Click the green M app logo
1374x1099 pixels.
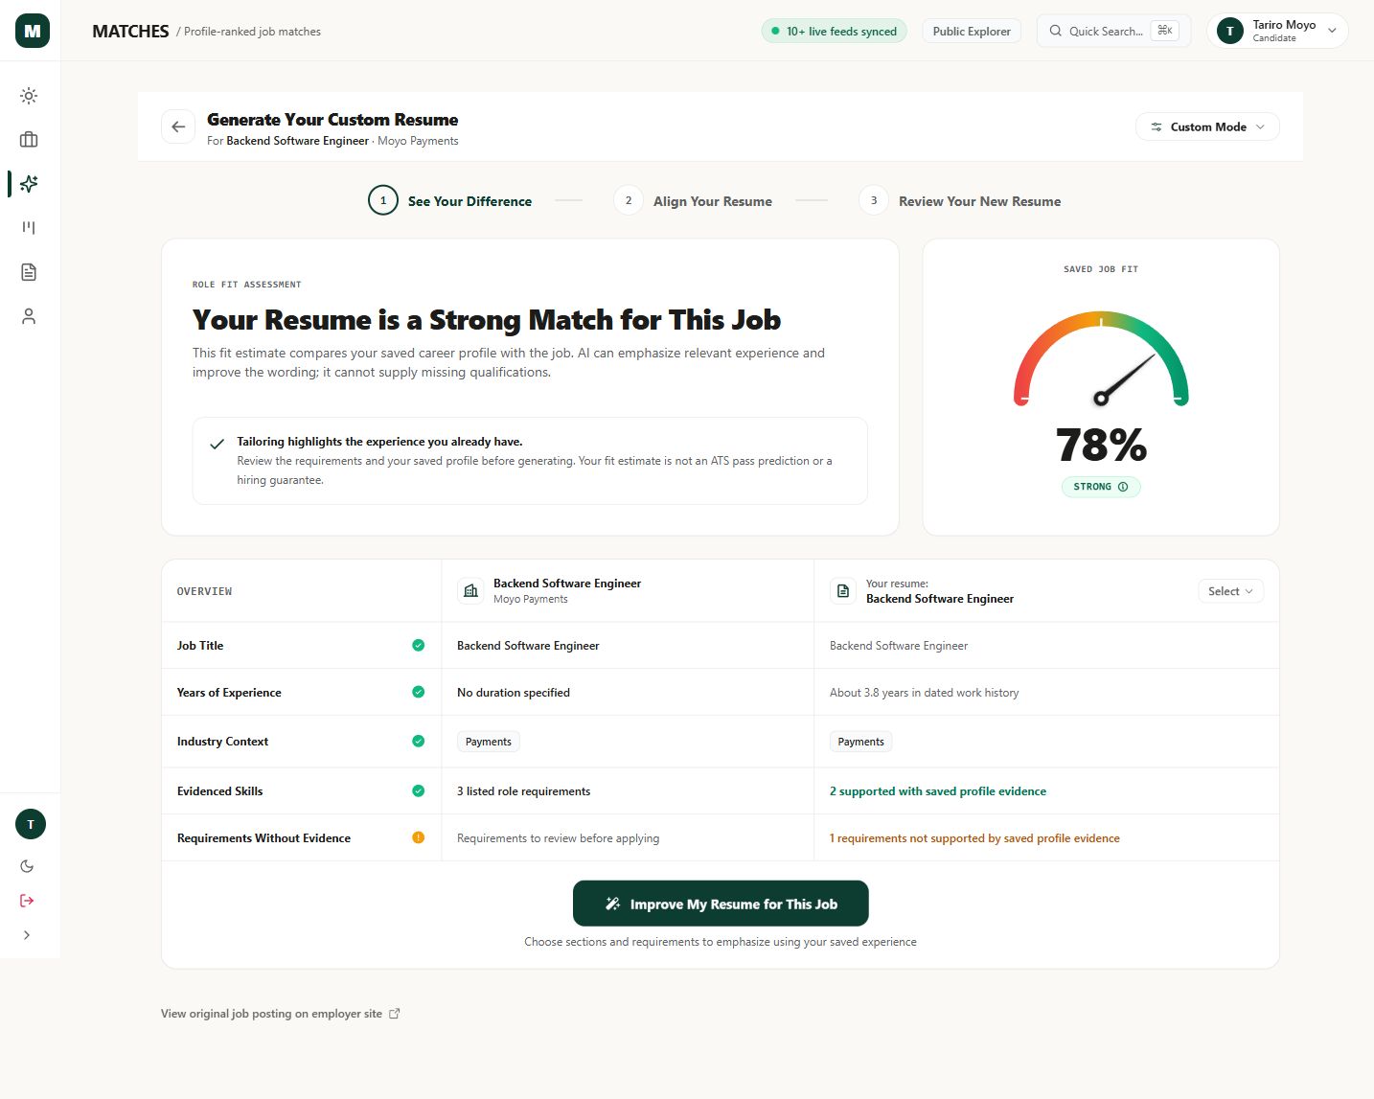coord(32,31)
